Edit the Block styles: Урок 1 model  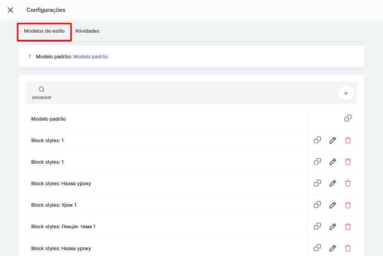(x=333, y=205)
